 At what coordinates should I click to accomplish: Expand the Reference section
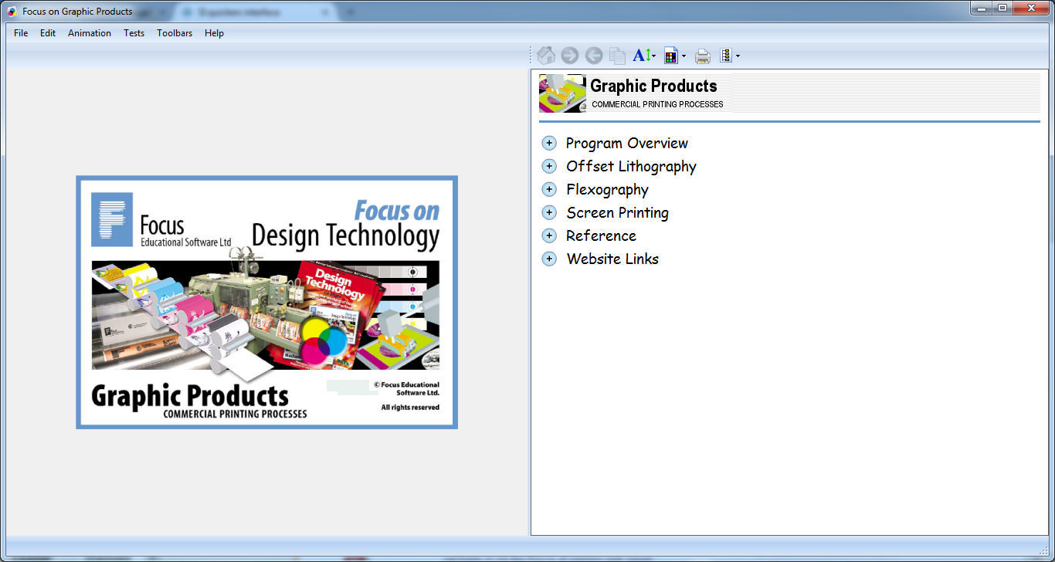click(x=549, y=235)
